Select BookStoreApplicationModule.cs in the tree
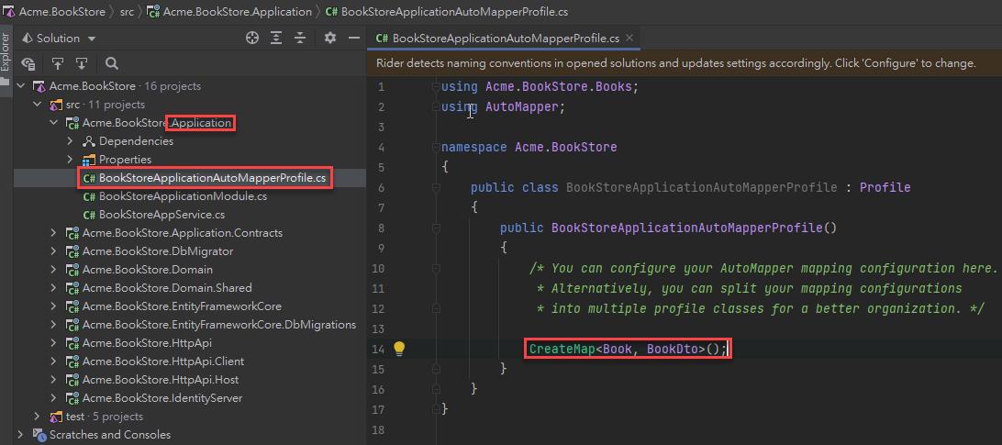Viewport: 1002px width, 445px height. 183,196
